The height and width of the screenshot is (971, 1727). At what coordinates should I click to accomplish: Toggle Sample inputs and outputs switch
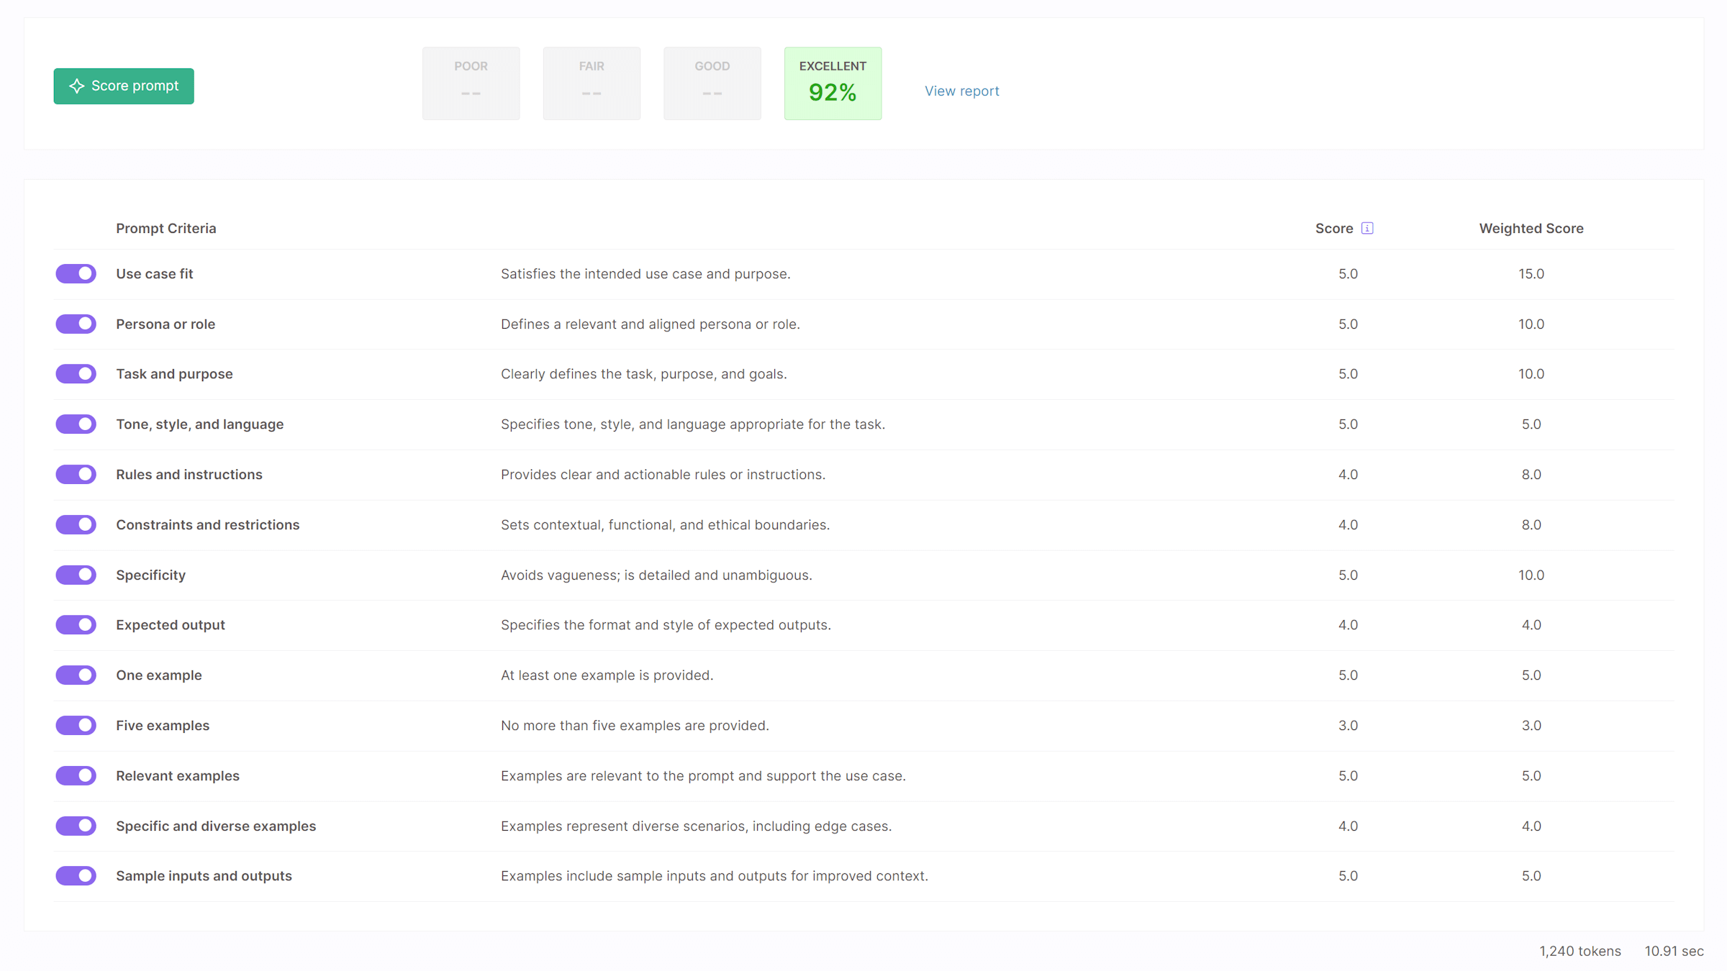click(76, 875)
